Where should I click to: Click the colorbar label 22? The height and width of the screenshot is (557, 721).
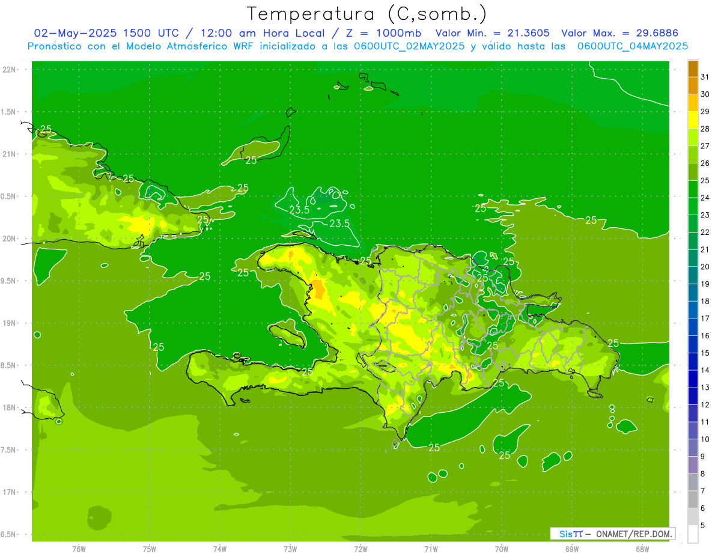[705, 233]
